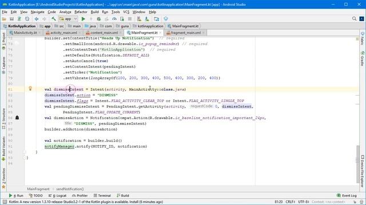Click the AVD Manager toolbar icon
The width and height of the screenshot is (366, 205).
[139, 19]
